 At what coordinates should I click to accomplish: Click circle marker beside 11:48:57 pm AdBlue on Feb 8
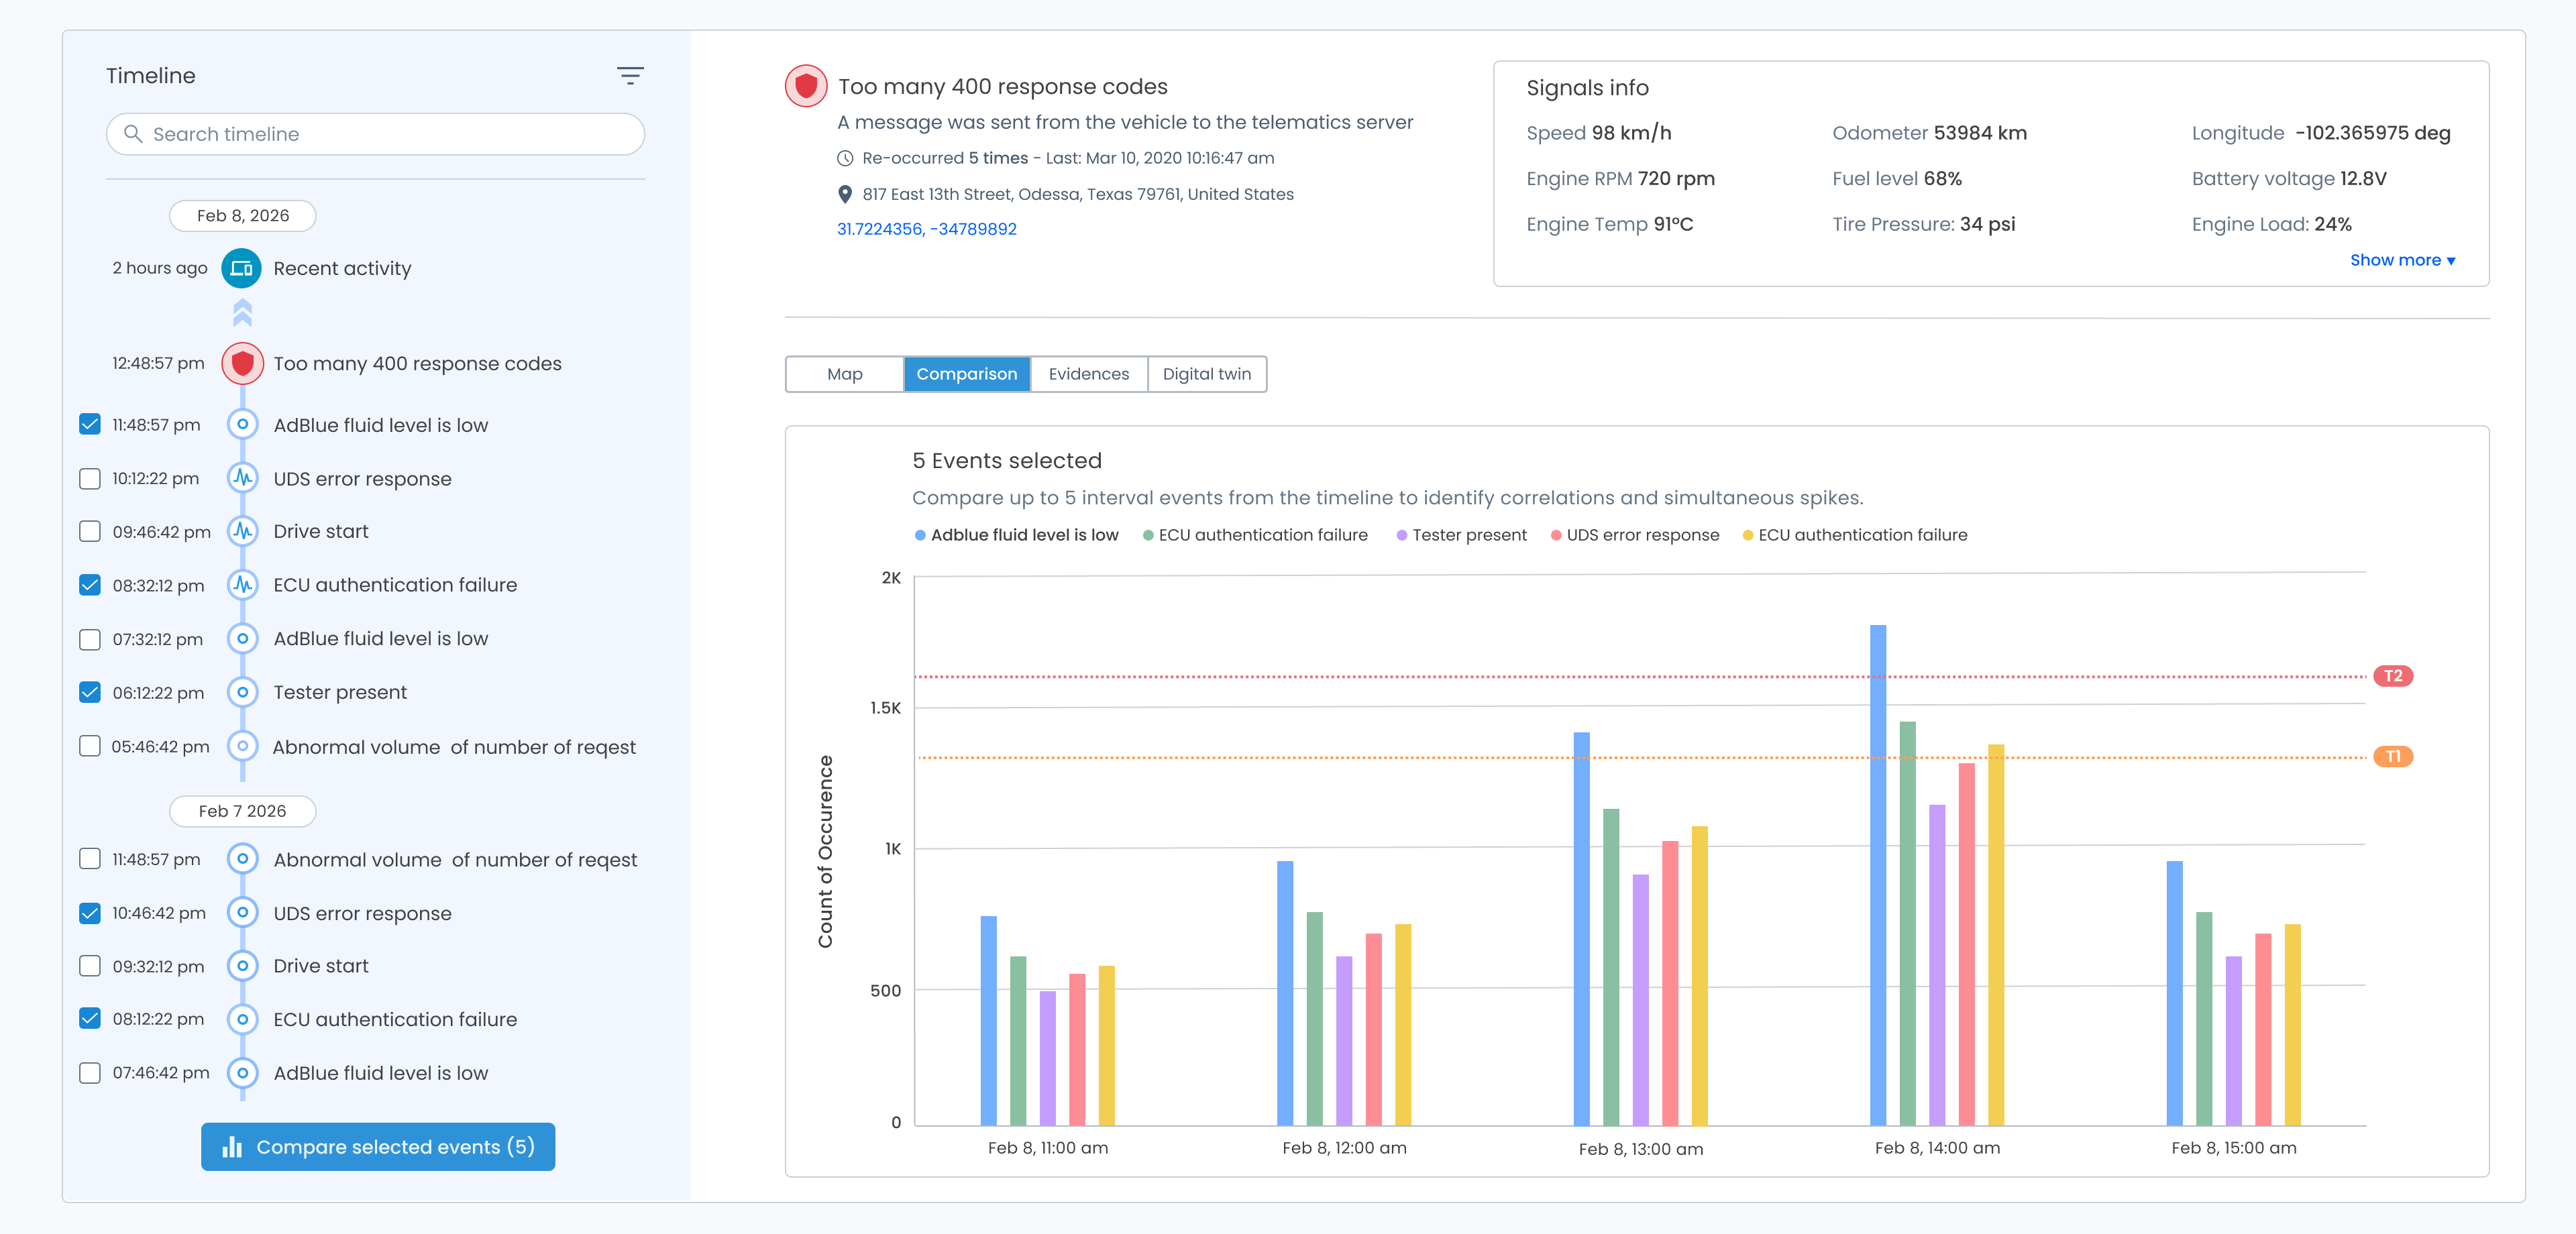[x=242, y=424]
